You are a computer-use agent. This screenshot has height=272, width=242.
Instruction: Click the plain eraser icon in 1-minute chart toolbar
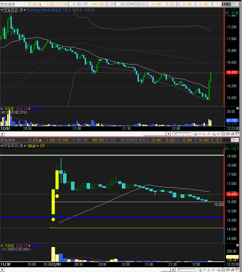click(x=219, y=134)
